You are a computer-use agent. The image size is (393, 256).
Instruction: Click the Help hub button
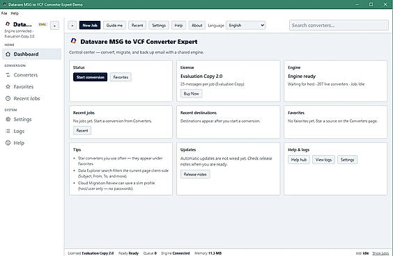299,160
